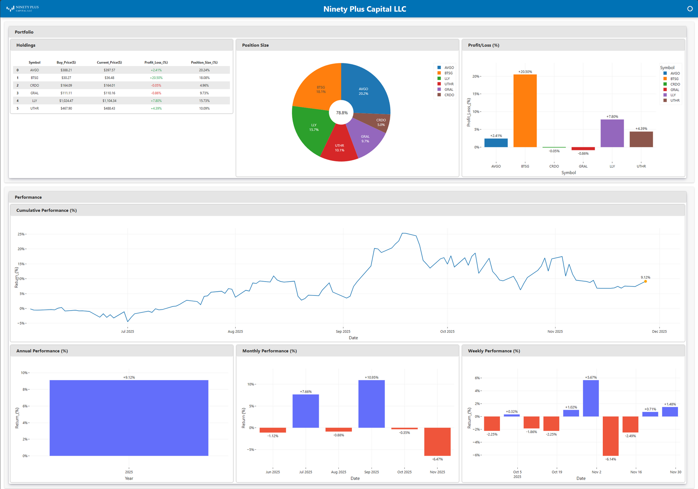
Task: Click the Sep 2025 monthly +10.95% bar
Action: pos(371,404)
